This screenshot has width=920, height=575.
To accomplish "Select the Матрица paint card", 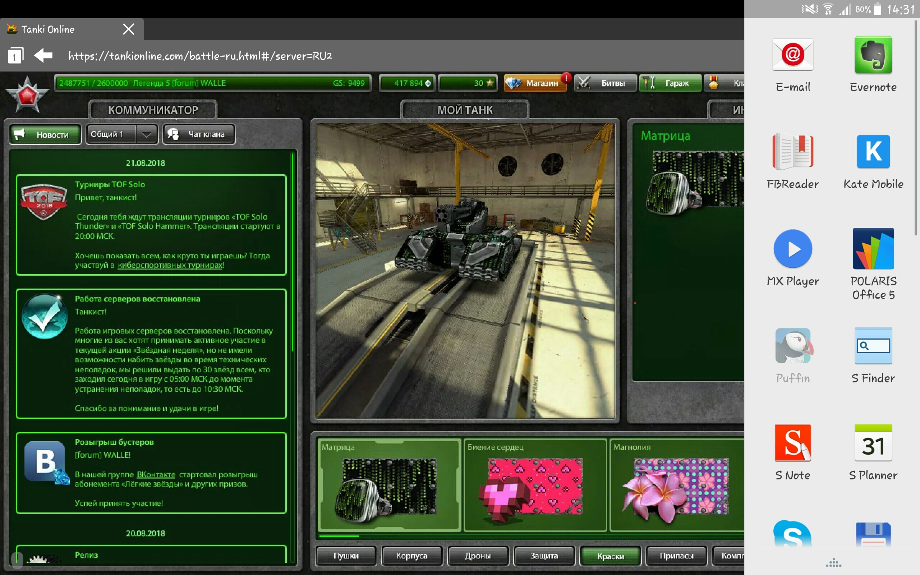I will pos(389,485).
